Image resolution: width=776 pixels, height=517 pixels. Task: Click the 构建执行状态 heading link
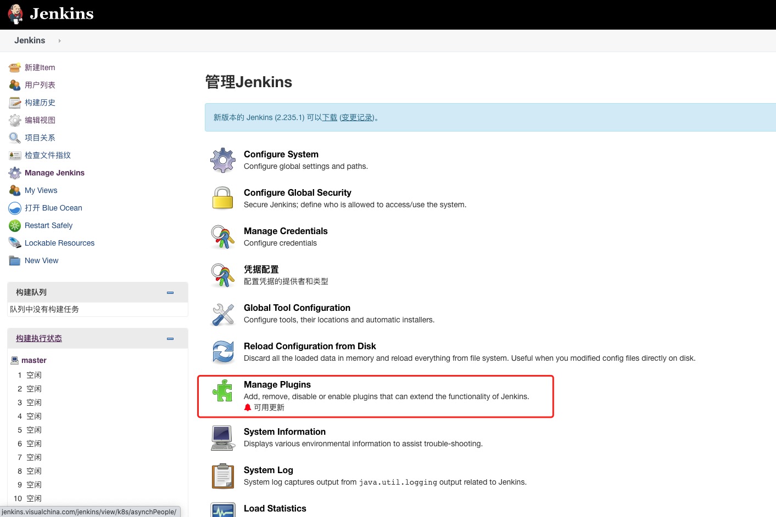point(39,338)
